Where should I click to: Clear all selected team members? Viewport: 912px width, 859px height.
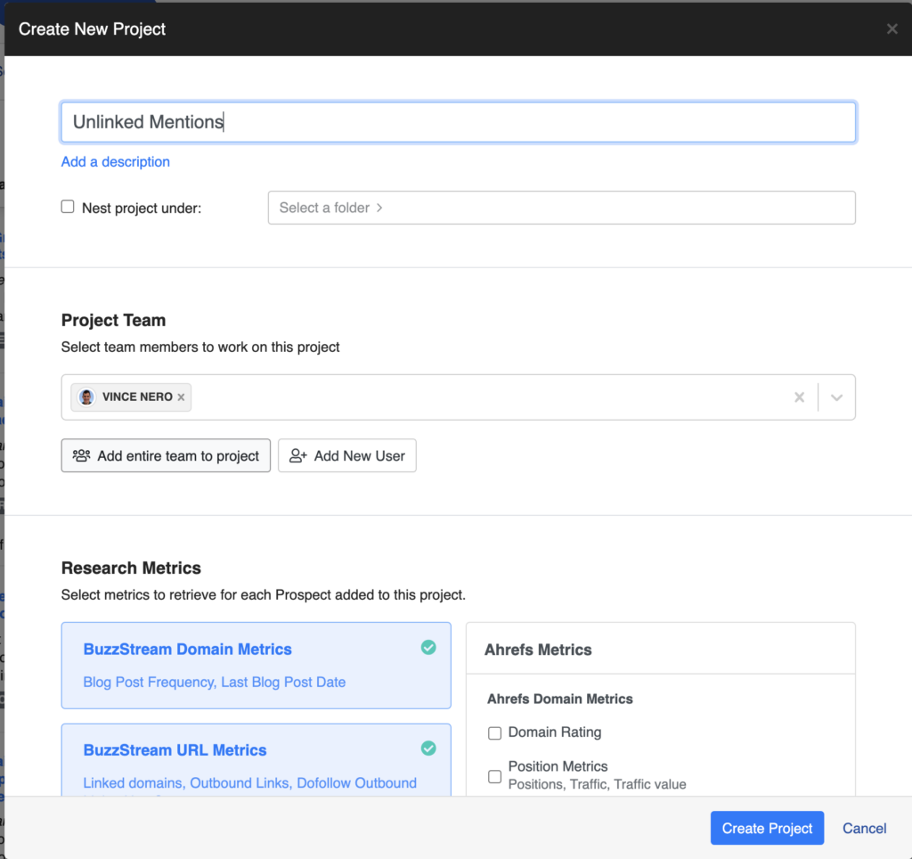pos(799,397)
